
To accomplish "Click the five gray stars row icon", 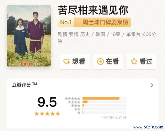I will coord(73,99).
